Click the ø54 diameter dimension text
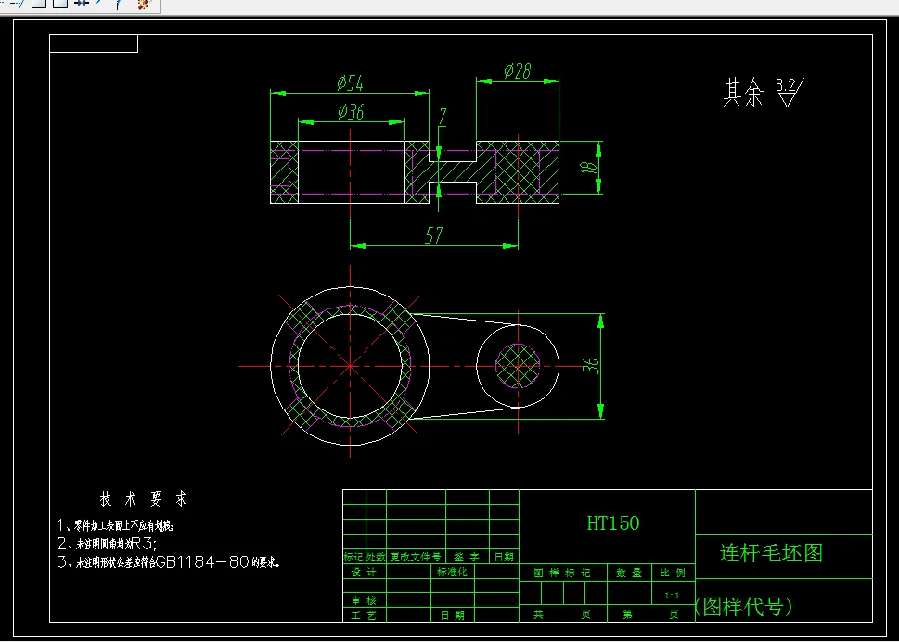The image size is (899, 642). 350,83
